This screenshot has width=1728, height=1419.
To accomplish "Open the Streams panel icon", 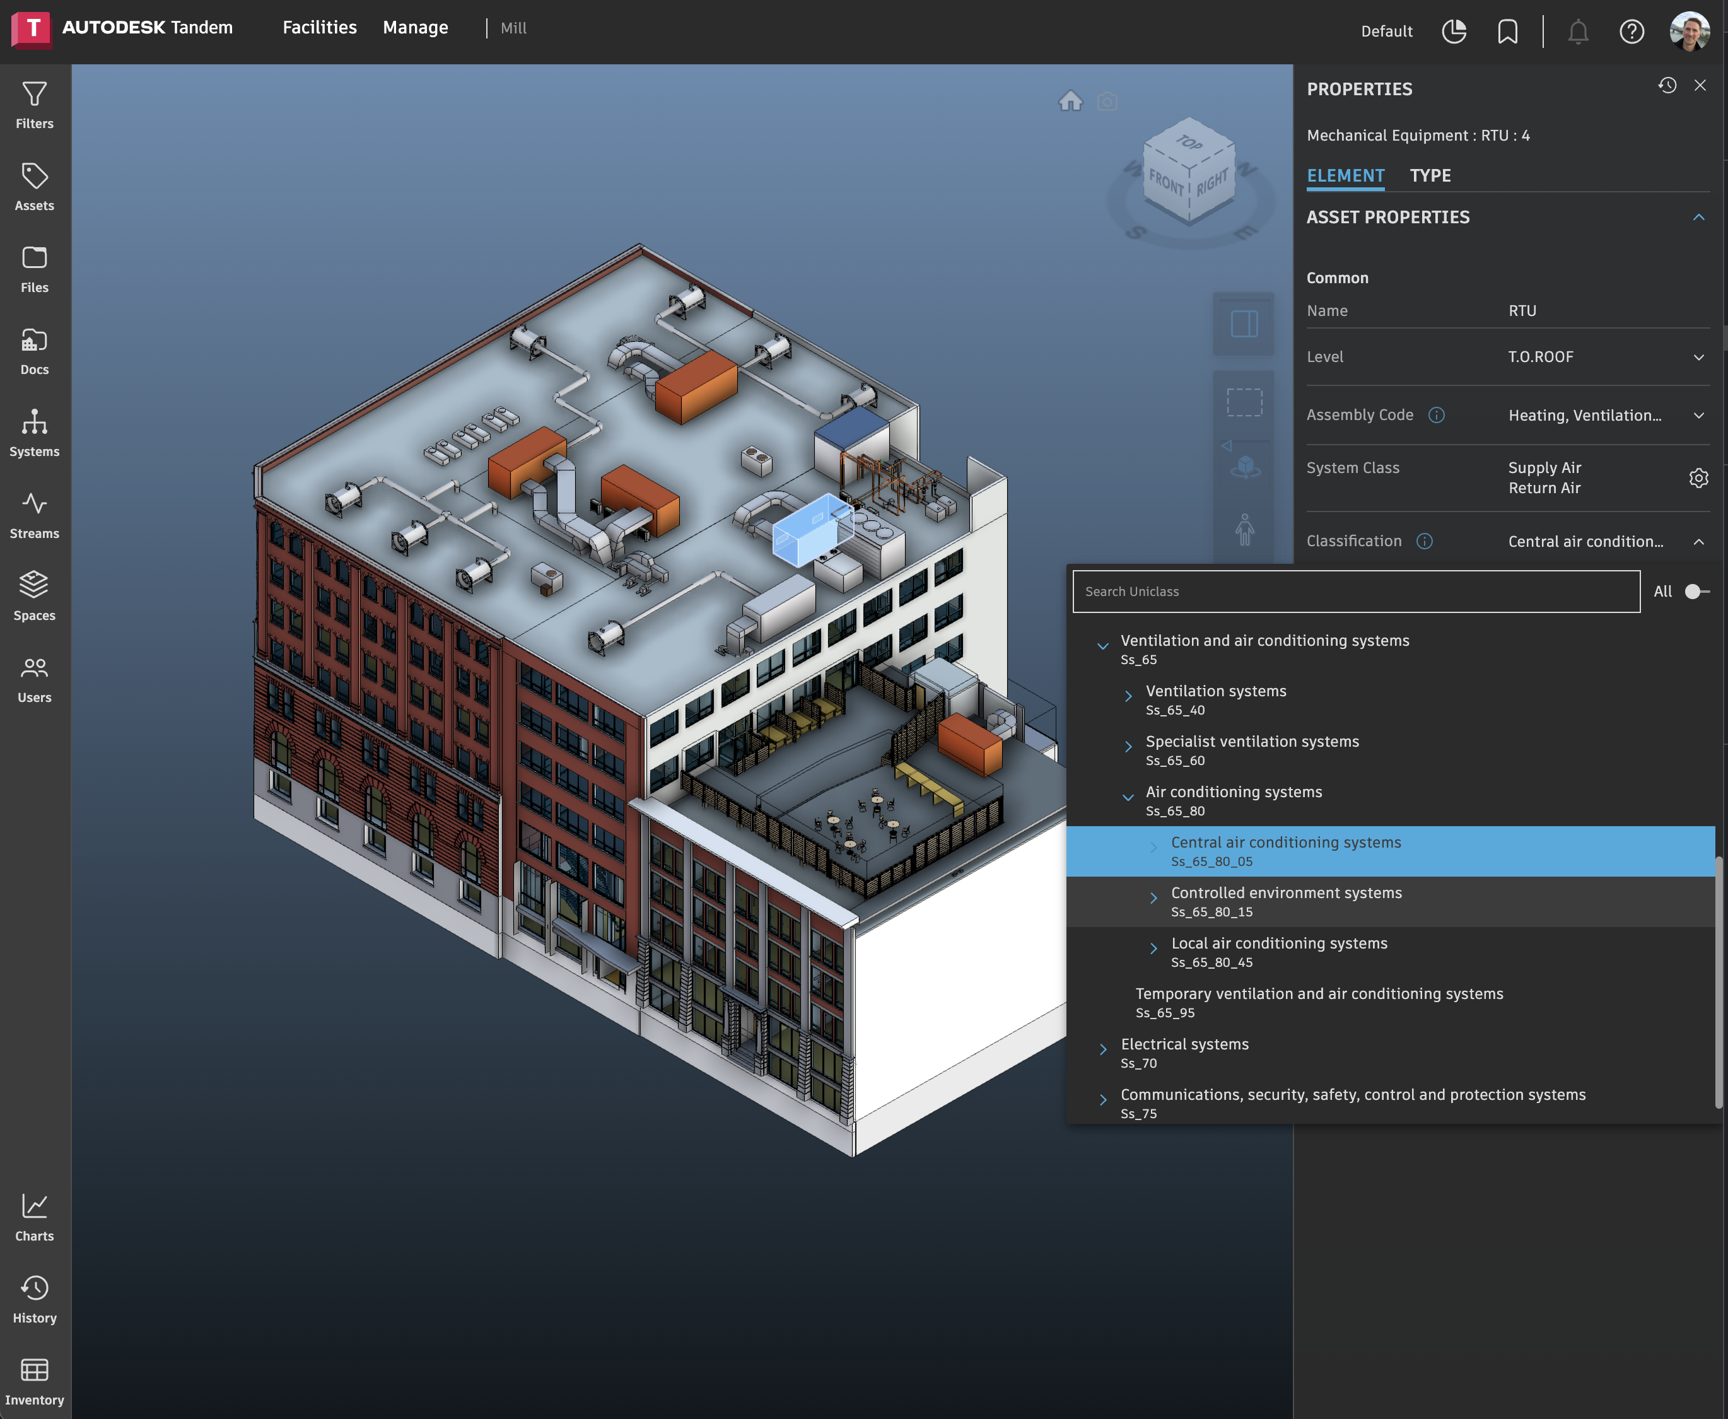I will 34,514.
